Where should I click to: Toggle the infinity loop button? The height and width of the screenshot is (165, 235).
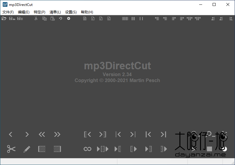coord(87,149)
